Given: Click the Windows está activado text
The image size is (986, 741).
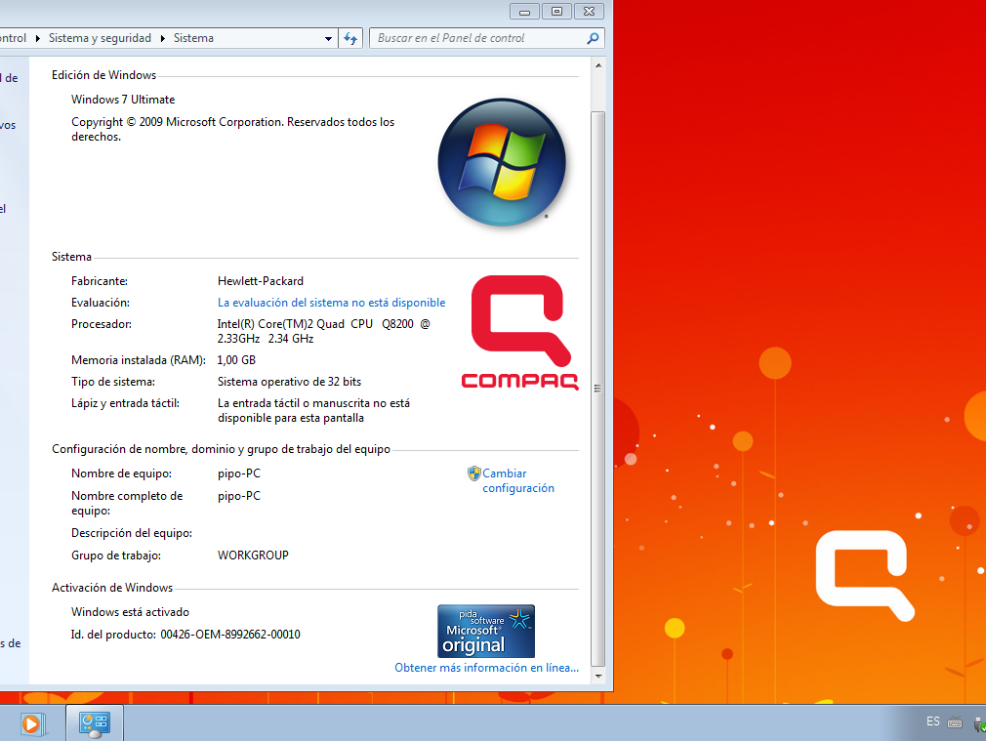Looking at the screenshot, I should (130, 612).
